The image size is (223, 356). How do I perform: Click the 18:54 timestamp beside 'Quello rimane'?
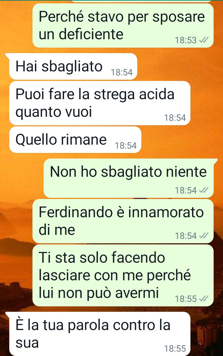click(126, 146)
